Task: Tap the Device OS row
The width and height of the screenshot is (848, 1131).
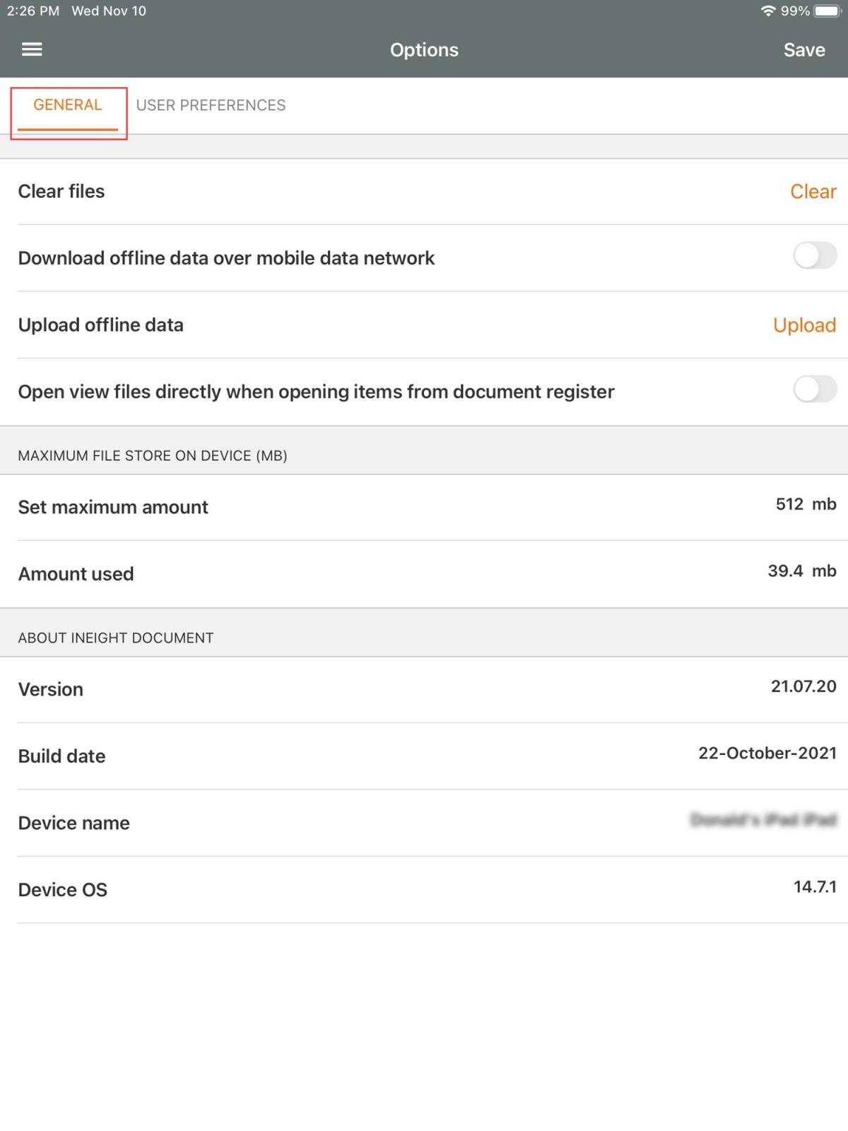Action: point(424,889)
